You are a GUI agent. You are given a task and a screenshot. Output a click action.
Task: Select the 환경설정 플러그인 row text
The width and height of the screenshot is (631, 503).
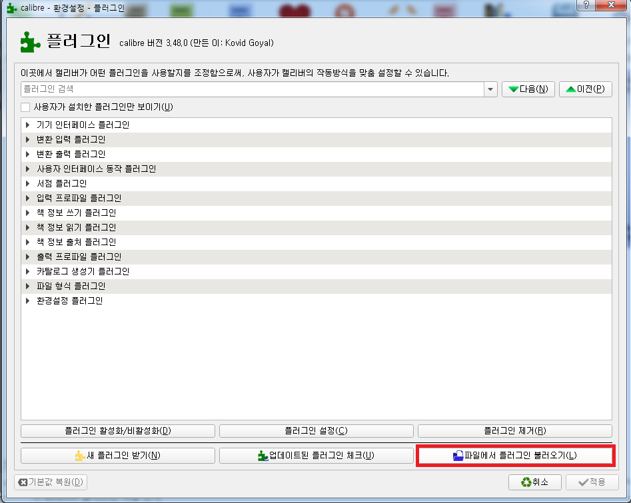click(x=69, y=301)
